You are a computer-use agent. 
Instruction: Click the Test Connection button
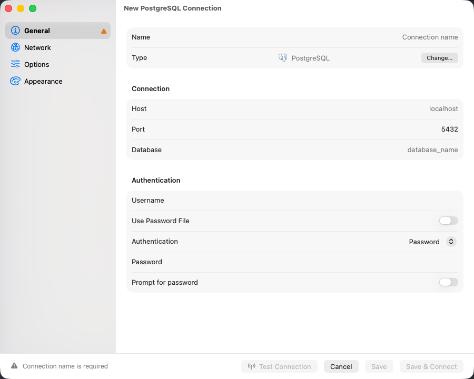pos(279,366)
